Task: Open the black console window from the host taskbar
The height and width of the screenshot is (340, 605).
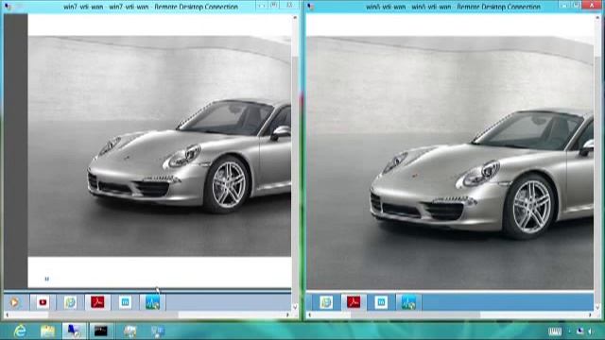Action: pos(101,331)
